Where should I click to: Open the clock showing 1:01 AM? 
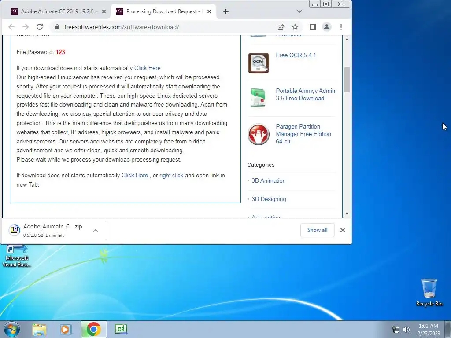click(x=429, y=330)
